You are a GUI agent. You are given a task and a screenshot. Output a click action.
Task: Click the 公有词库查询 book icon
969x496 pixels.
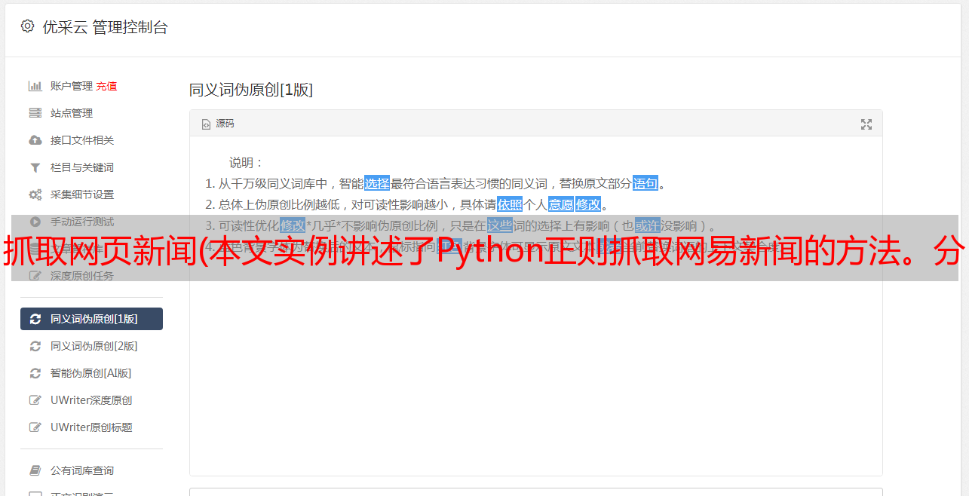click(x=35, y=470)
